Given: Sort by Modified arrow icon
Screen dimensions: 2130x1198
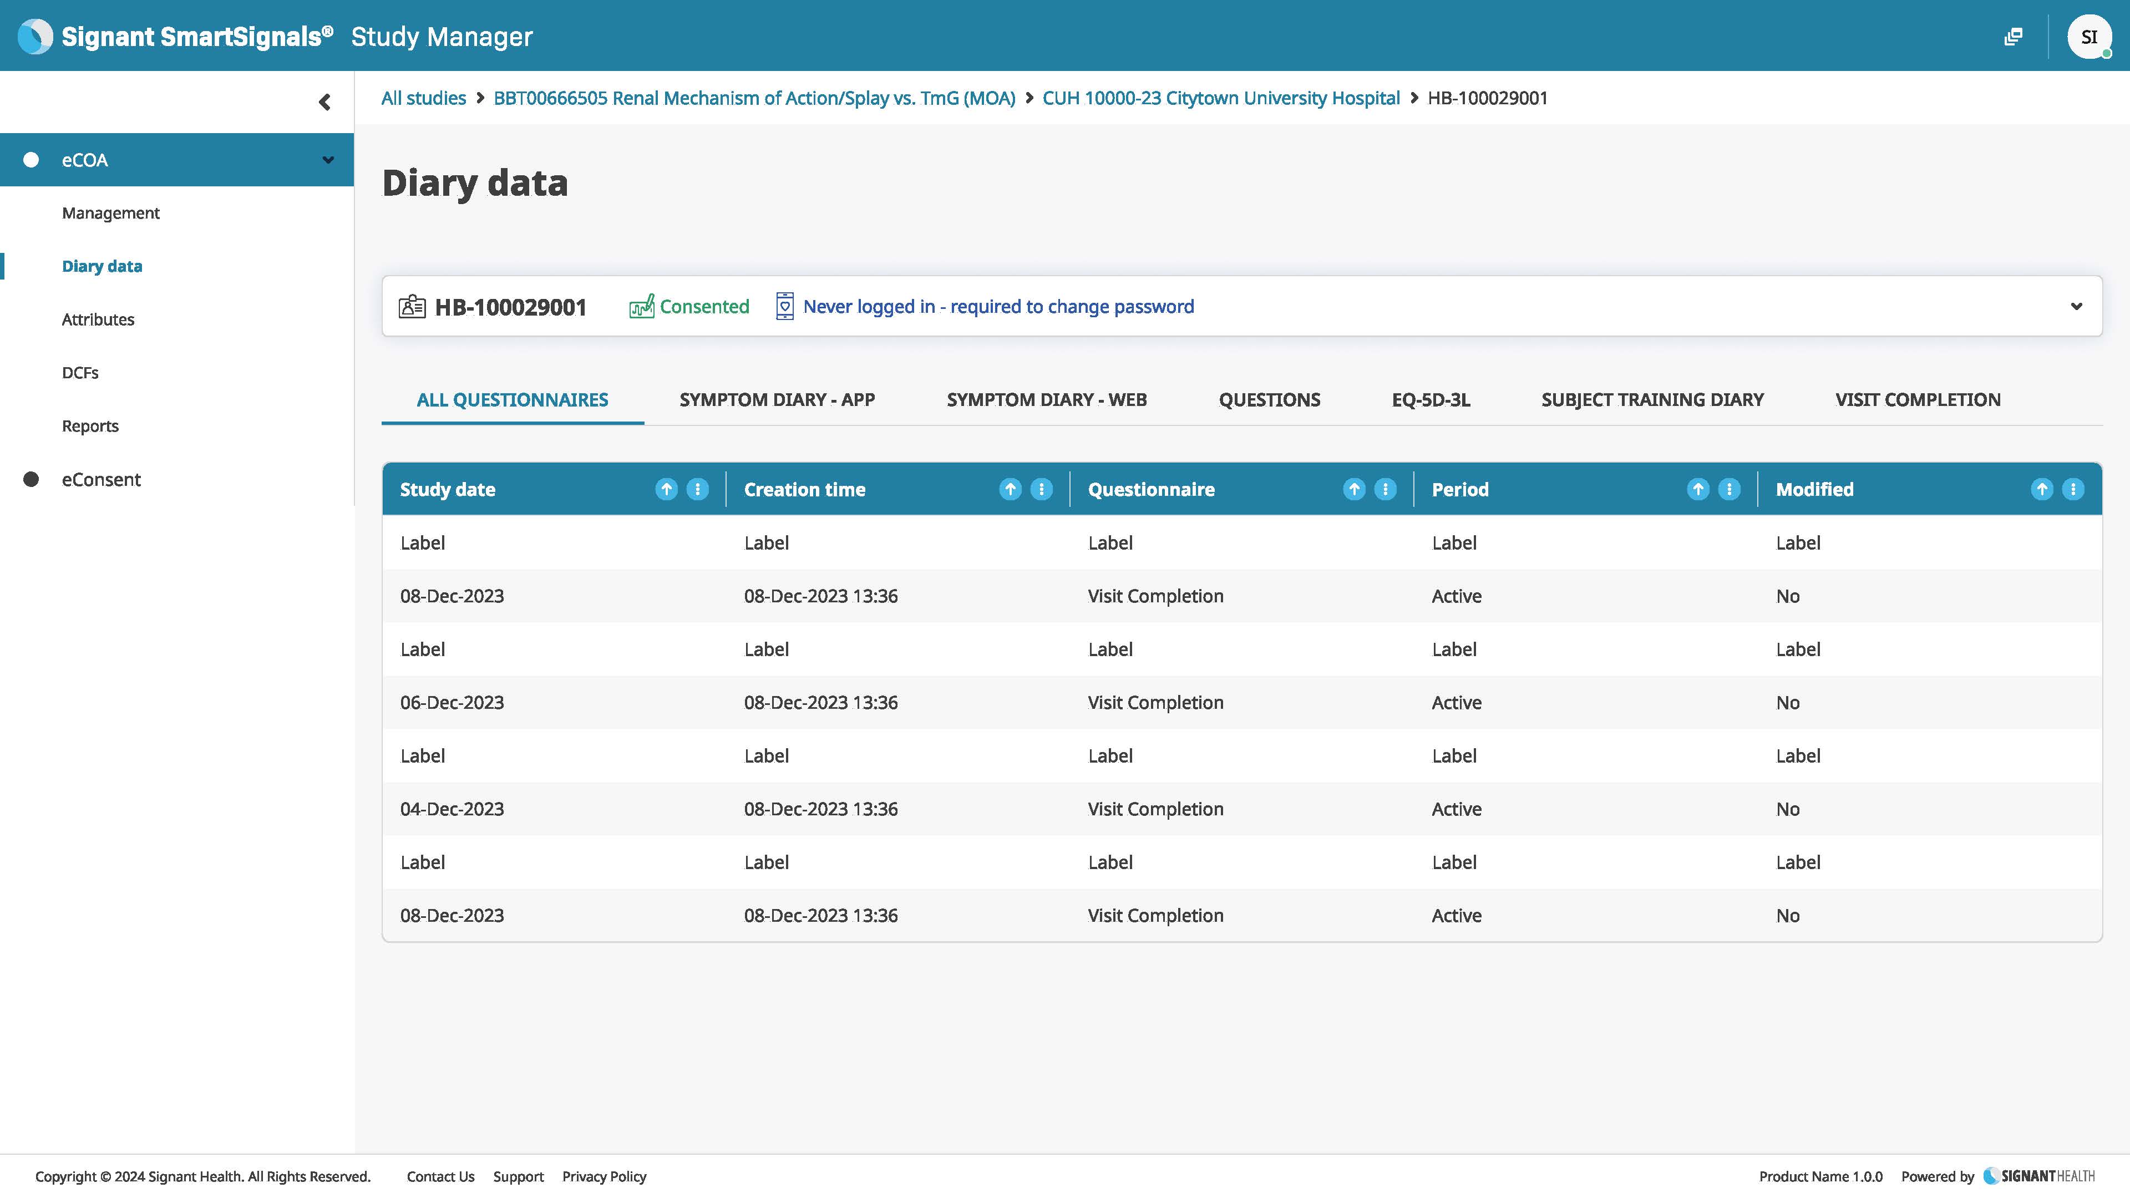Looking at the screenshot, I should pos(2042,489).
